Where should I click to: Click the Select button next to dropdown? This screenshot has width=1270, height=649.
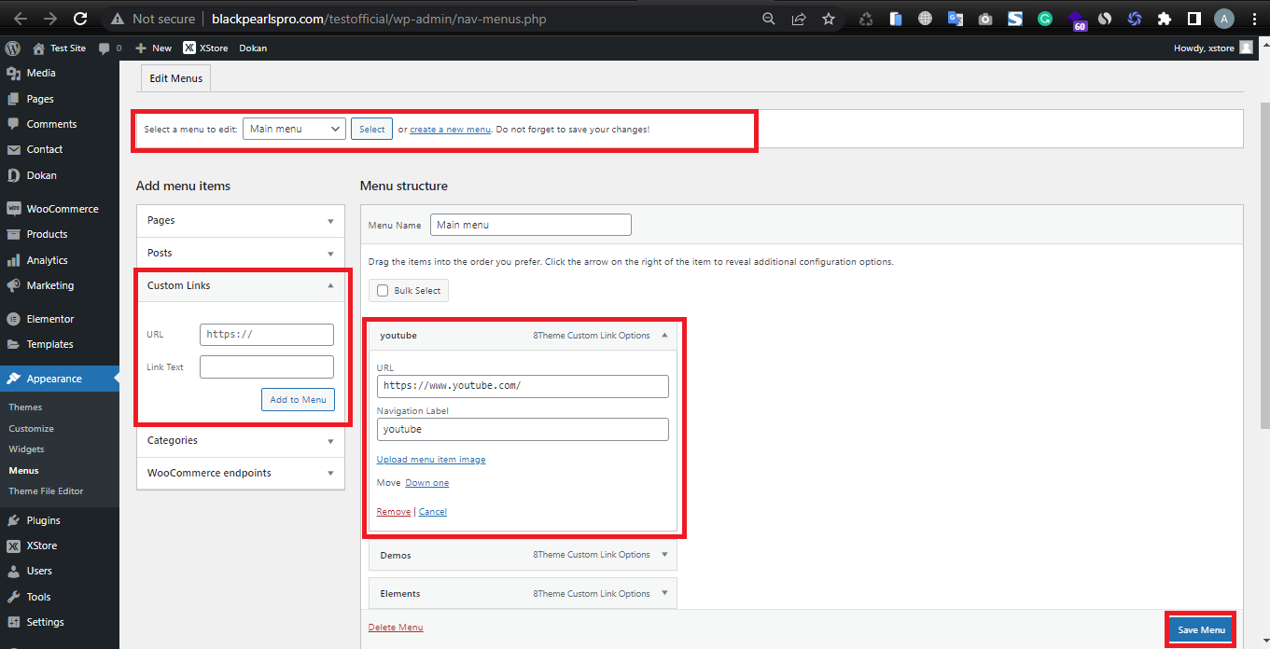[x=372, y=129]
